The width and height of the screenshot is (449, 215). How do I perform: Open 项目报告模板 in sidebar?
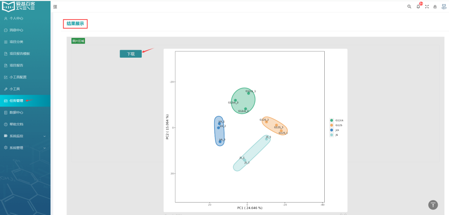click(x=25, y=54)
